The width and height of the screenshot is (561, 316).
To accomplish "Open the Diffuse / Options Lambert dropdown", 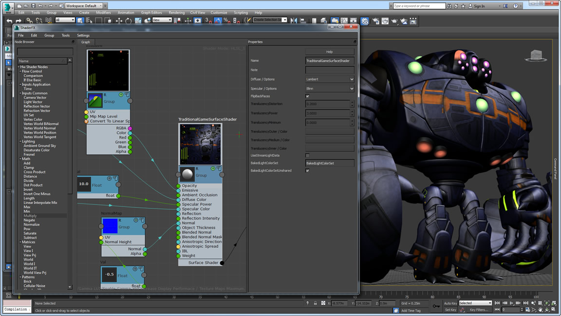I will 330,79.
